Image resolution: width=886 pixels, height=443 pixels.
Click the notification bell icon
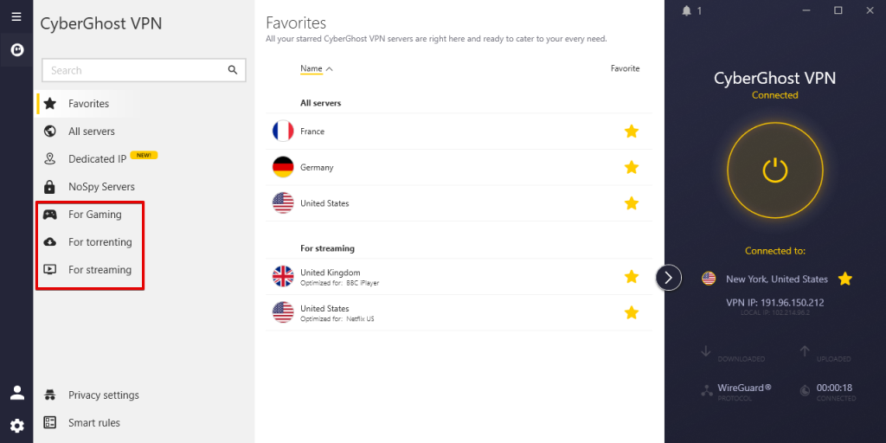pyautogui.click(x=687, y=10)
